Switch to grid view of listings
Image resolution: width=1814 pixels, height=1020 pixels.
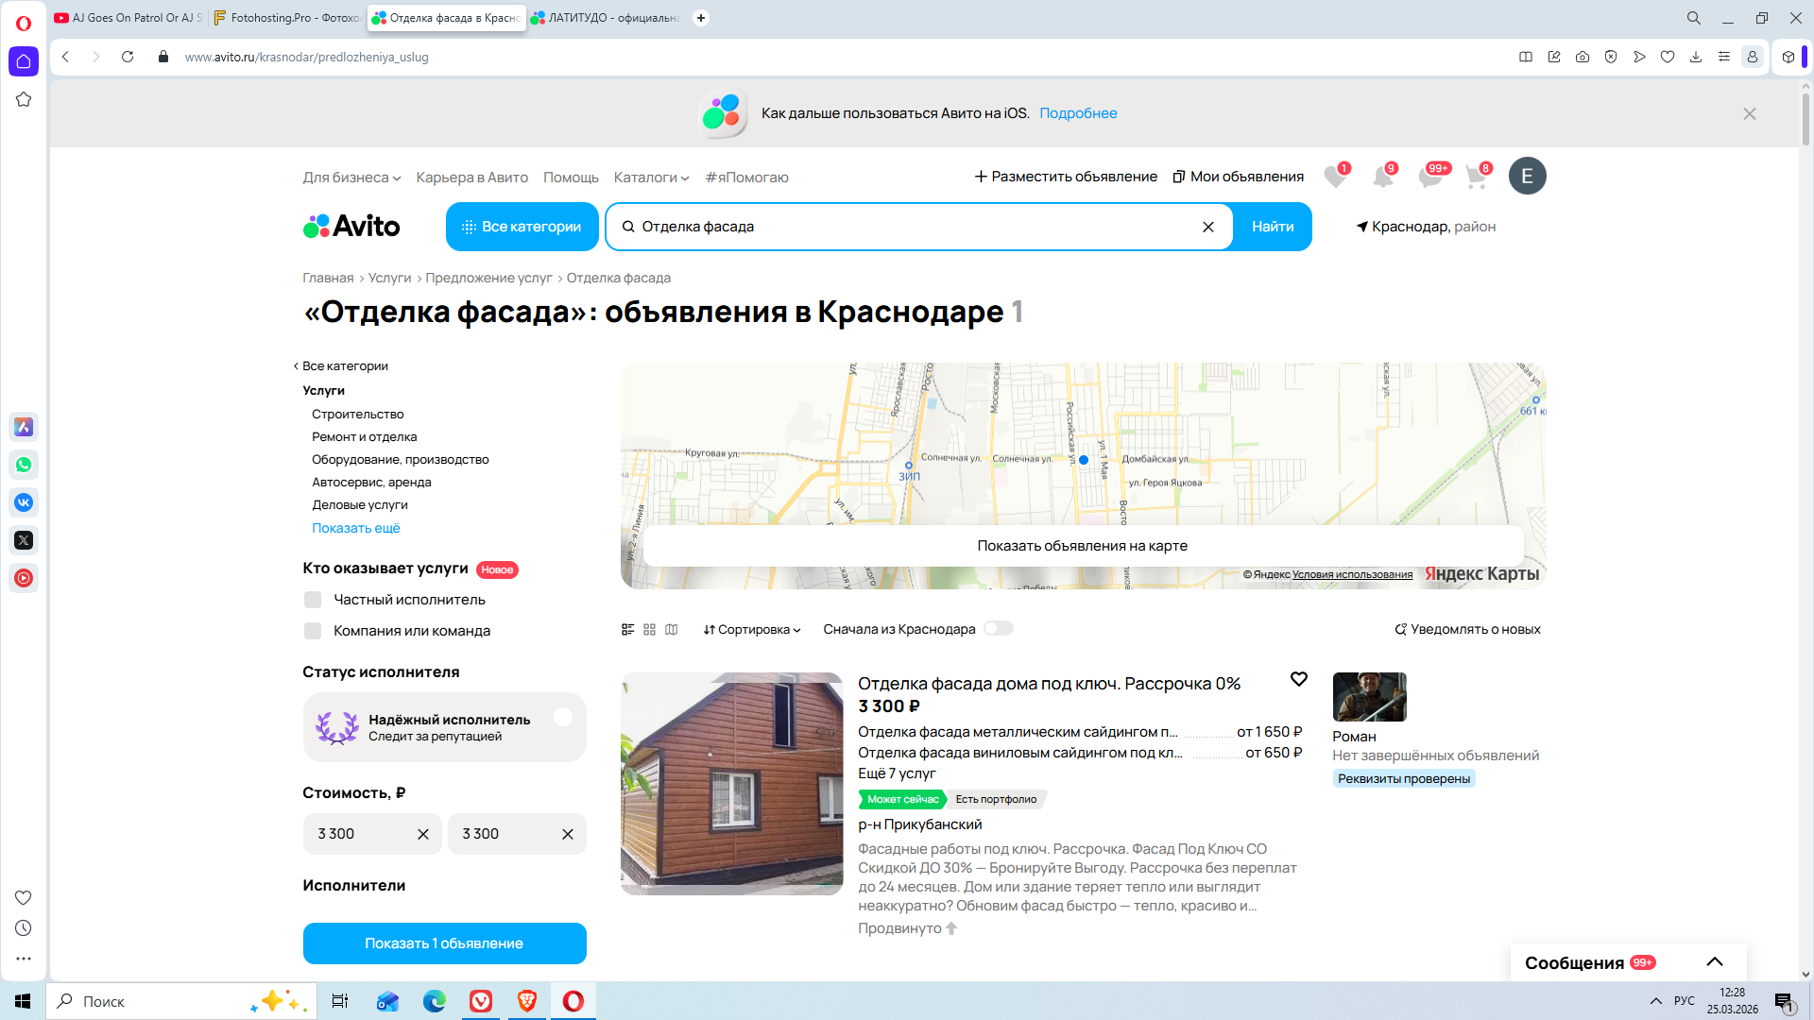click(x=649, y=629)
